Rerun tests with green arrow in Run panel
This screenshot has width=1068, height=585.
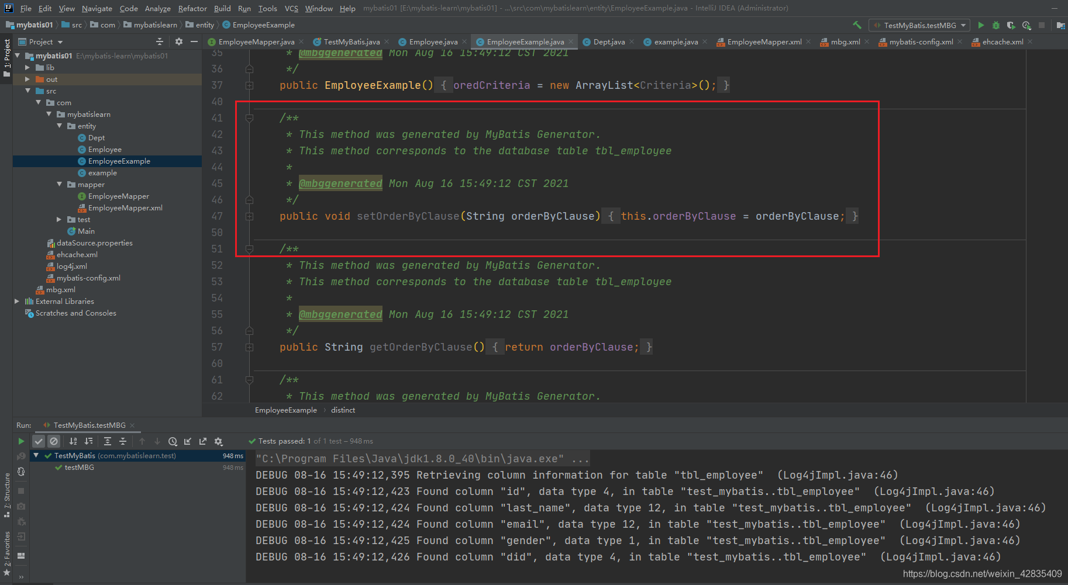click(21, 441)
